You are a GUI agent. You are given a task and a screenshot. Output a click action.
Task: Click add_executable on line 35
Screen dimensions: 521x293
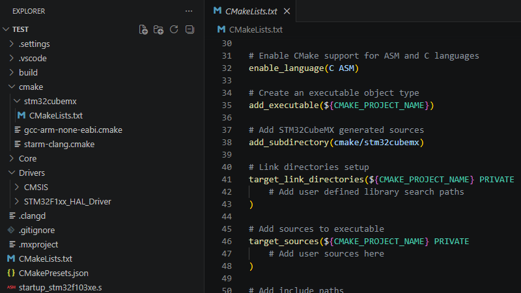pyautogui.click(x=284, y=105)
